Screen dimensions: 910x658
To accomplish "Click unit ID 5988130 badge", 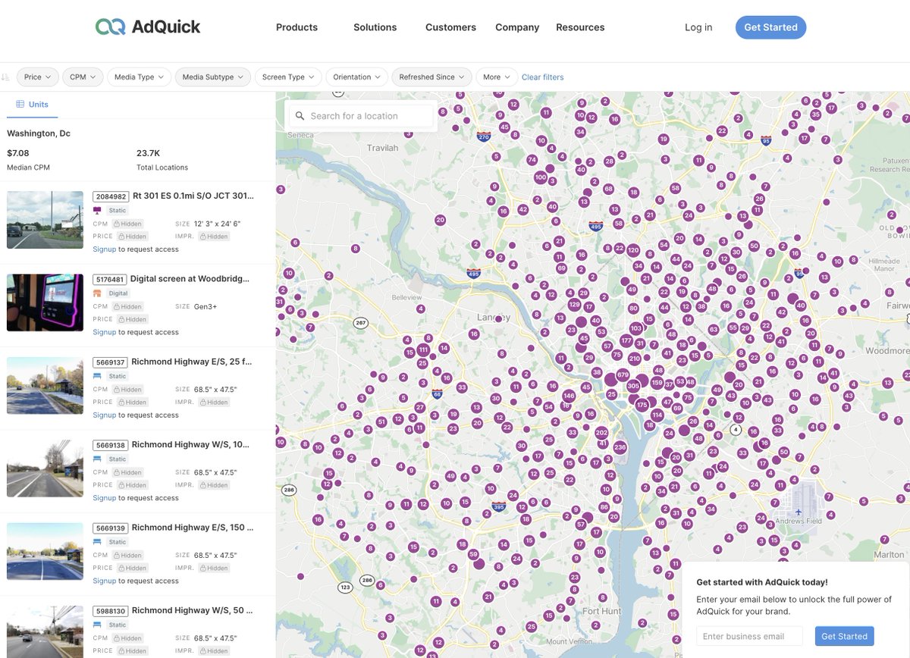I will click(110, 611).
